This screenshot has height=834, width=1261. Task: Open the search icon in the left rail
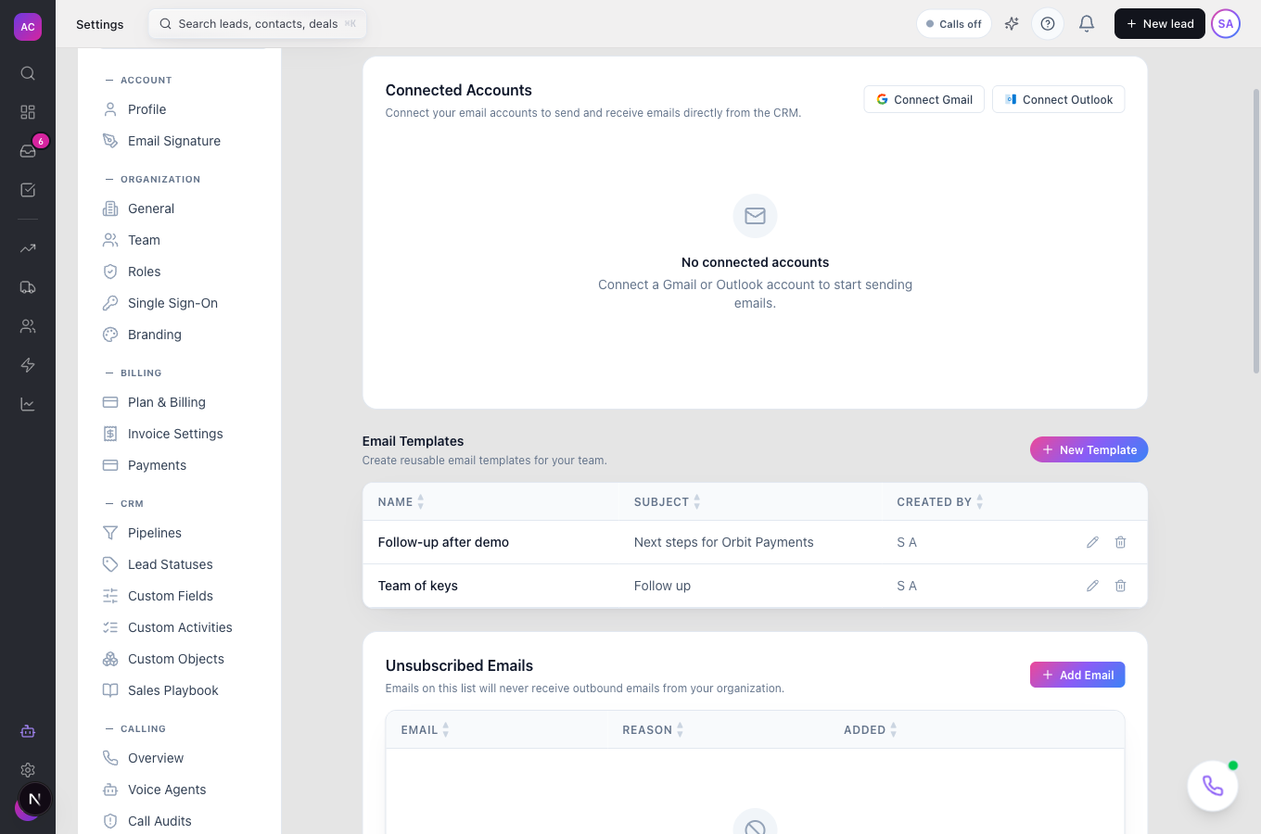[x=28, y=73]
